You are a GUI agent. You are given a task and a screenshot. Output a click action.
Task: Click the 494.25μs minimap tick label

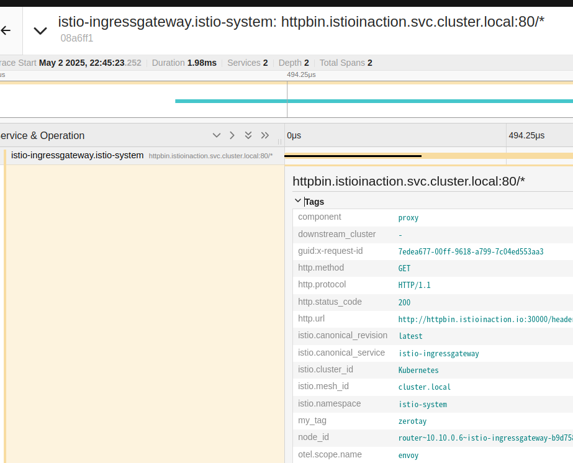[301, 75]
